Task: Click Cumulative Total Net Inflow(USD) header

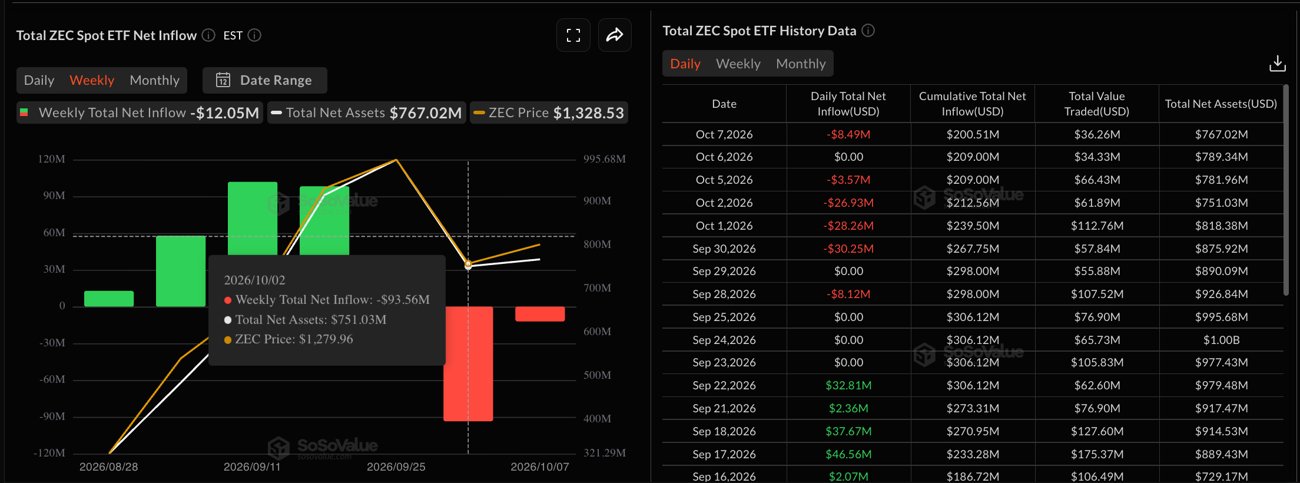Action: (x=973, y=104)
